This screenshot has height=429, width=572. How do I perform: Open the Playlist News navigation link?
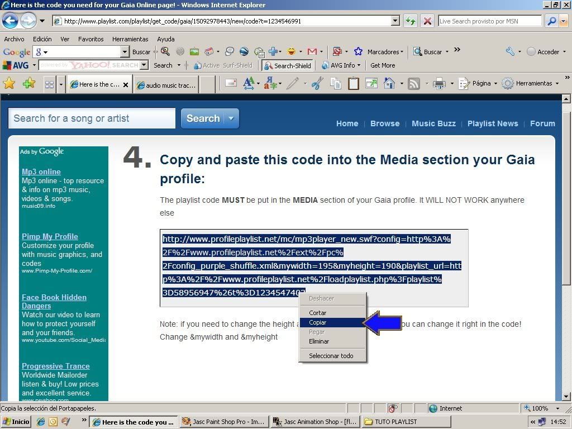coord(493,123)
